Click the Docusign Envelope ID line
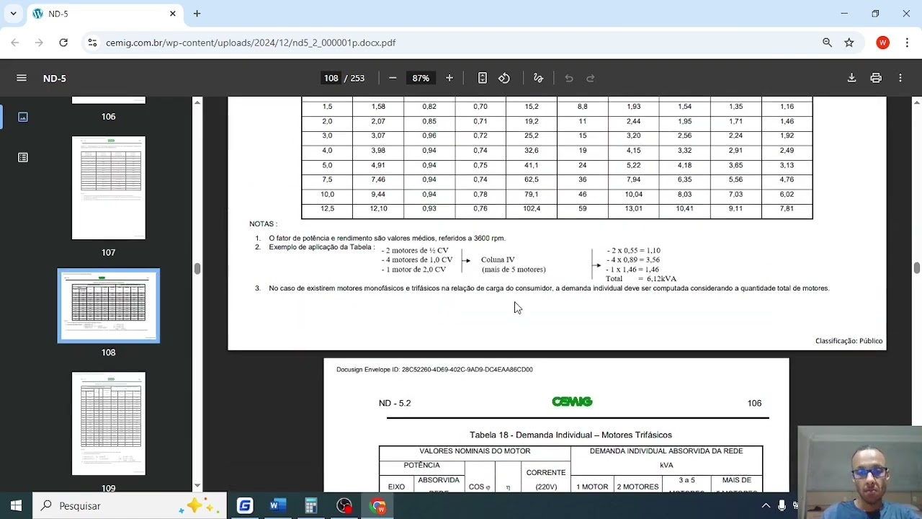 coord(434,370)
